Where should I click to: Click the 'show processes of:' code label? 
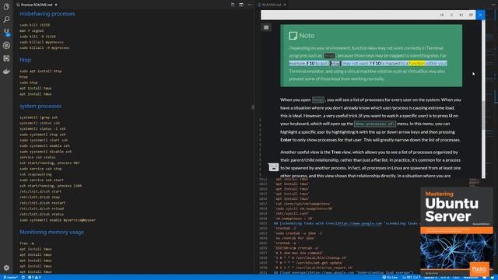[375, 124]
